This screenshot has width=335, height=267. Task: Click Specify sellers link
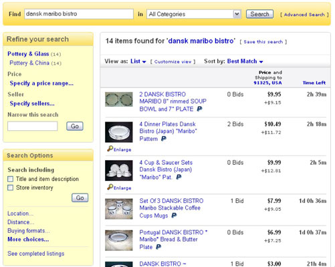32,103
